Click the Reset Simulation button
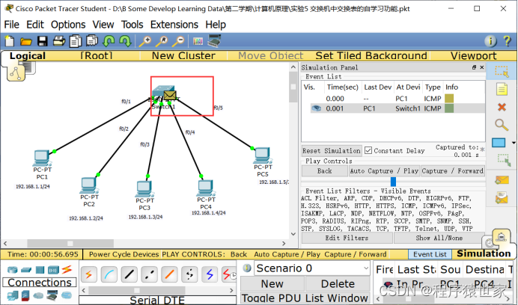 tap(332, 150)
